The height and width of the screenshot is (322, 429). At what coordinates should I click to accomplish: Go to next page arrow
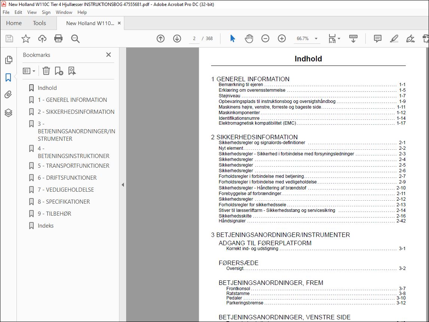coord(177,39)
